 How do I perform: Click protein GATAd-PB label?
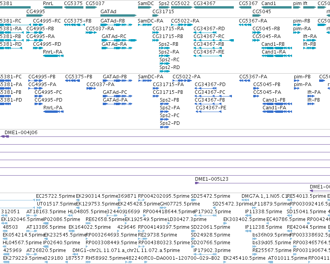(x=115, y=77)
